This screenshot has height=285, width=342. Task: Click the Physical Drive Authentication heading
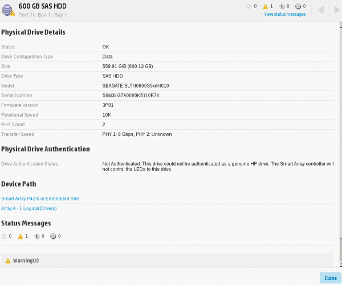[x=46, y=149]
